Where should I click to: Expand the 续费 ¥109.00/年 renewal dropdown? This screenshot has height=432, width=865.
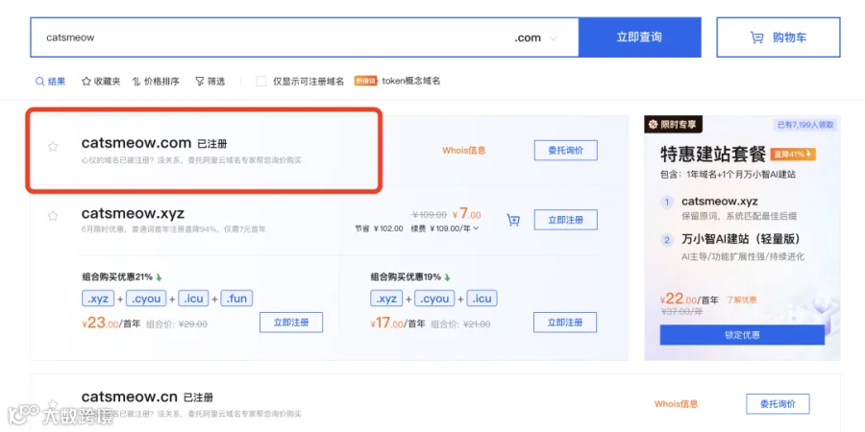coord(446,228)
